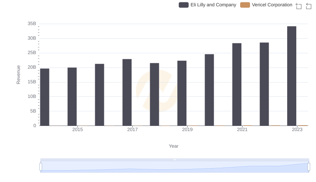Click the 2017 x-axis label

[x=132, y=129]
